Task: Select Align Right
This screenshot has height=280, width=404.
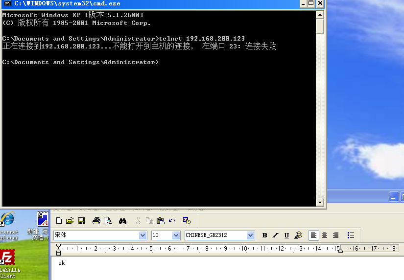Action: [x=336, y=235]
